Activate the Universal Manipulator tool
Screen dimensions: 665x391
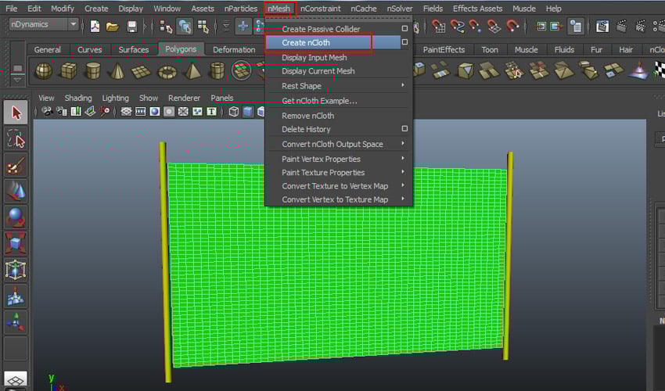pyautogui.click(x=16, y=270)
